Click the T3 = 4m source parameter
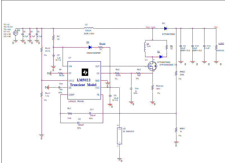Viewport: 225px width, 163px height. (7, 29)
